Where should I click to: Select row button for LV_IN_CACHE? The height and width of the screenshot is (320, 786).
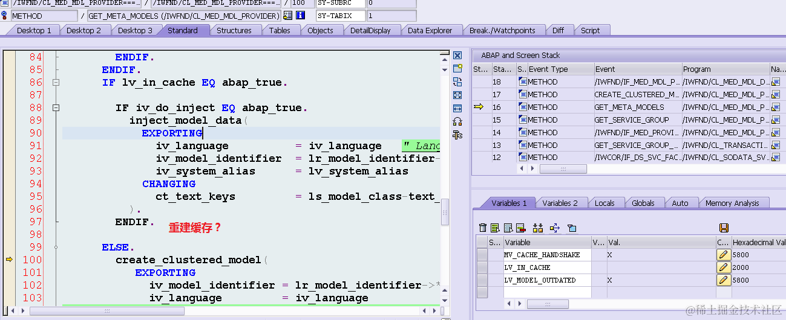point(482,267)
